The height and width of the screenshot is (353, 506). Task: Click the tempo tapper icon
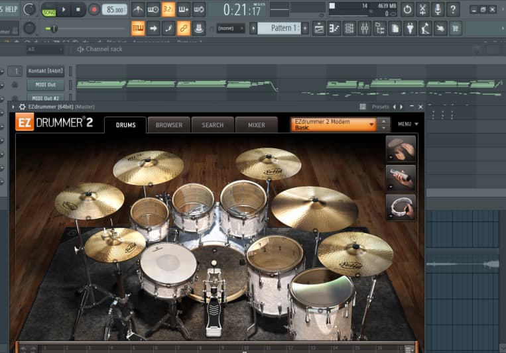(x=425, y=28)
